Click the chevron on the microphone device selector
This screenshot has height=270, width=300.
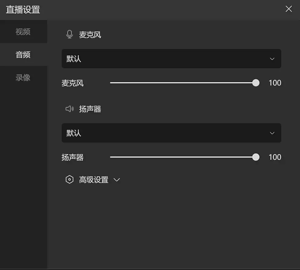coord(272,59)
